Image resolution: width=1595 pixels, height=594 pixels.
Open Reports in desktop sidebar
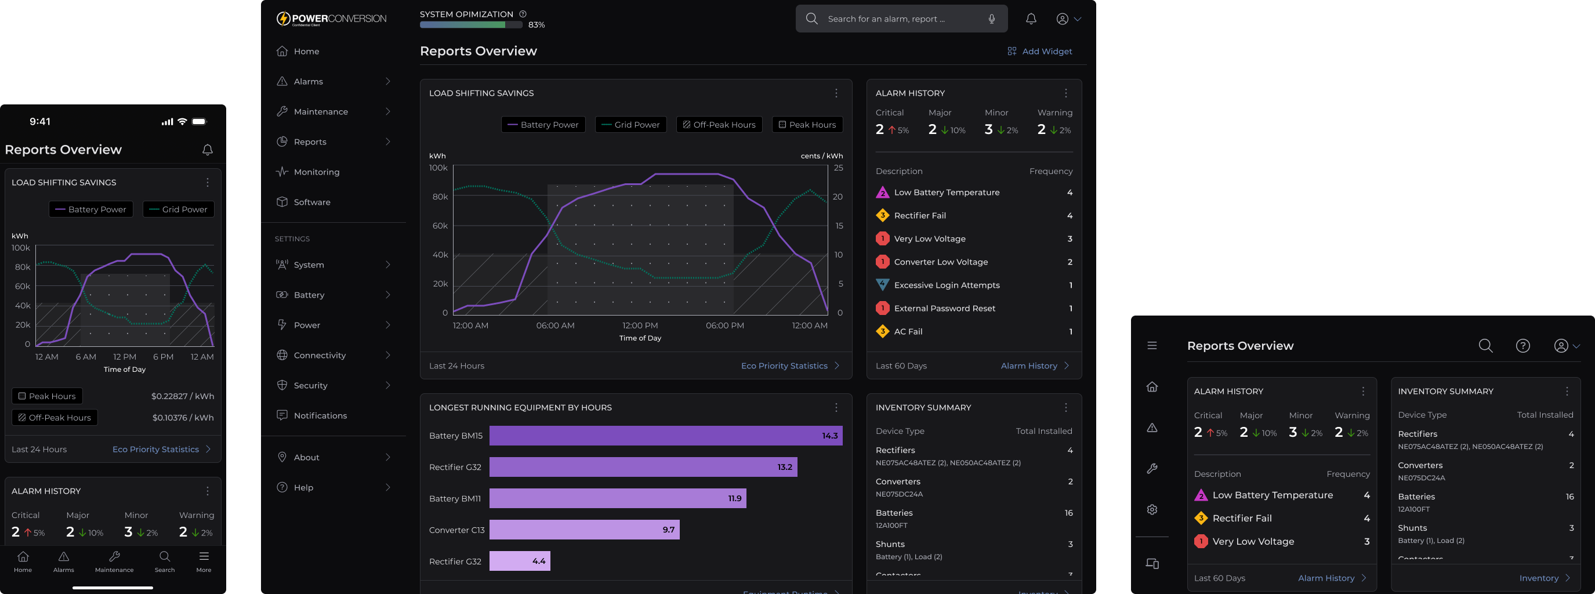pos(301,141)
